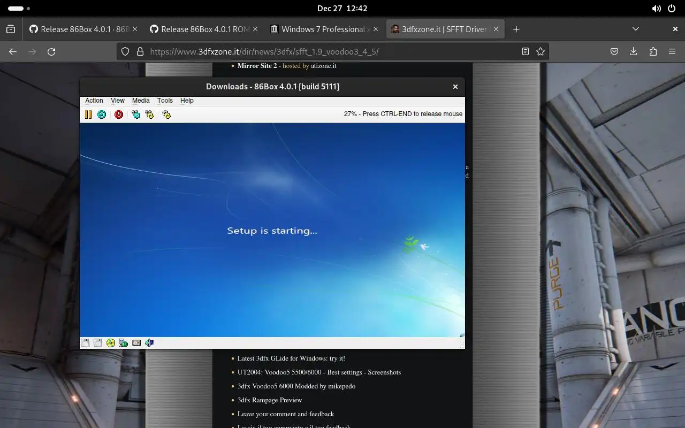Pause the 86Box emulation
The width and height of the screenshot is (685, 428).
pyautogui.click(x=88, y=114)
